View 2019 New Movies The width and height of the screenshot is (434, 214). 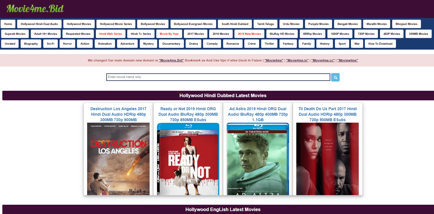tap(249, 34)
